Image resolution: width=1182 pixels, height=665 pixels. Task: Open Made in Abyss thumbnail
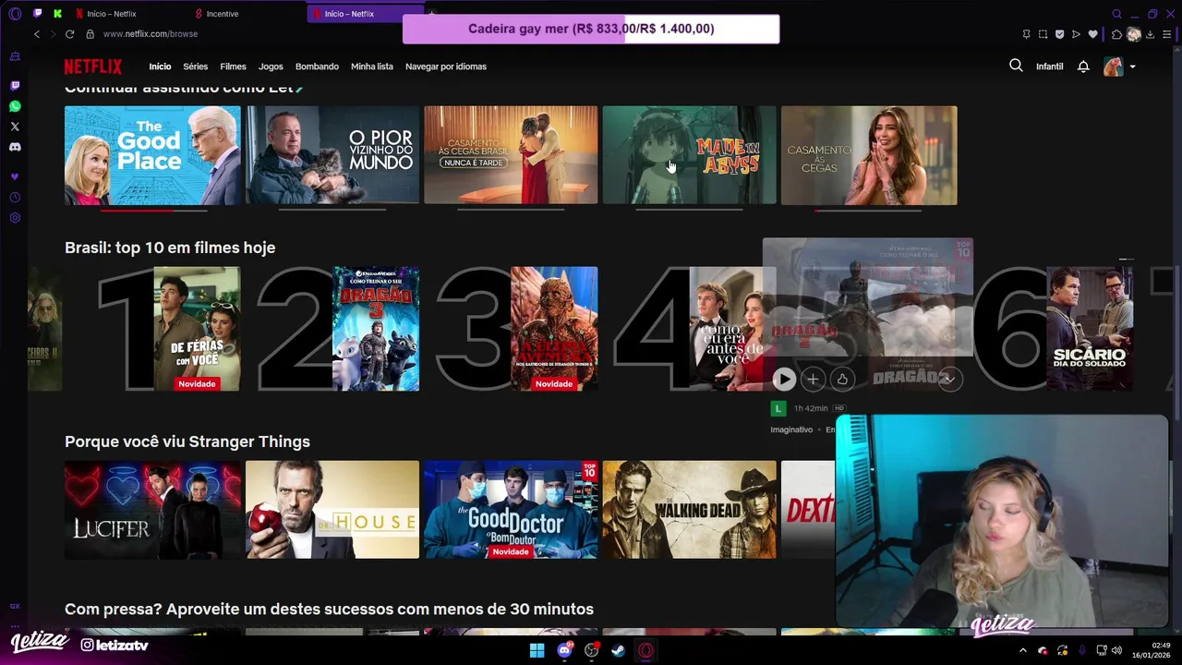[690, 155]
